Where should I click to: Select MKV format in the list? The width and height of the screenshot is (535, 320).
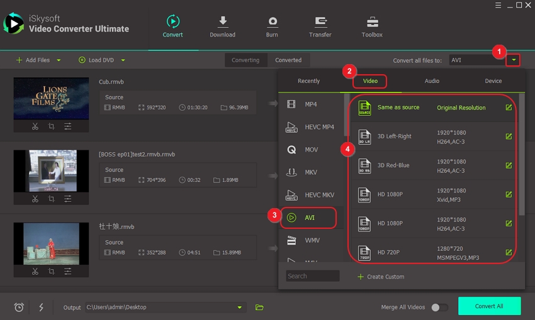pyautogui.click(x=311, y=172)
